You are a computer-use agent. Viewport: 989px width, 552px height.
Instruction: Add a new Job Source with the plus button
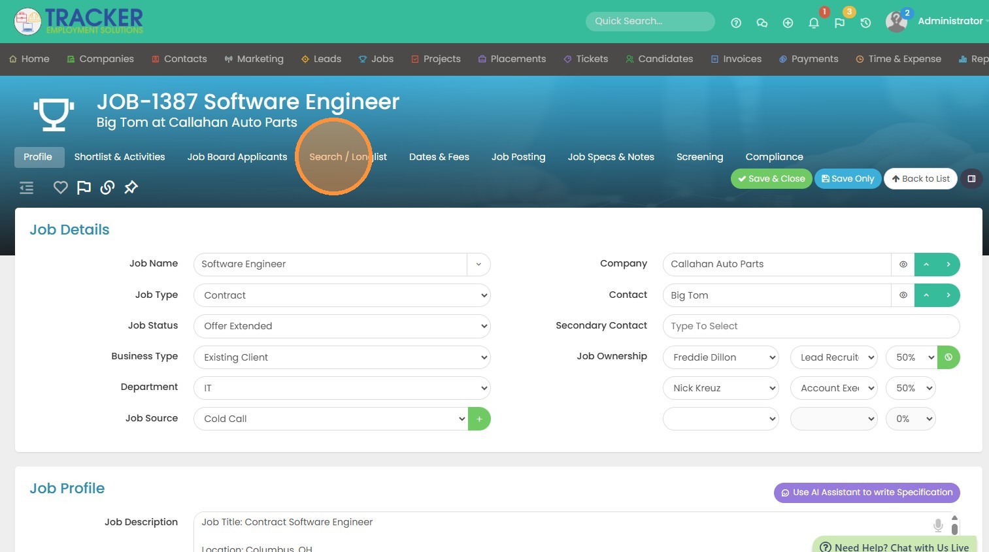coord(479,419)
